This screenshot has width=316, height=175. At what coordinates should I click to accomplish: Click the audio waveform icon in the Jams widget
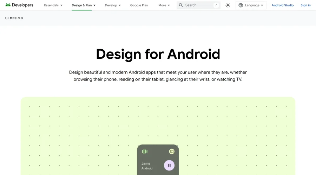pos(145,151)
